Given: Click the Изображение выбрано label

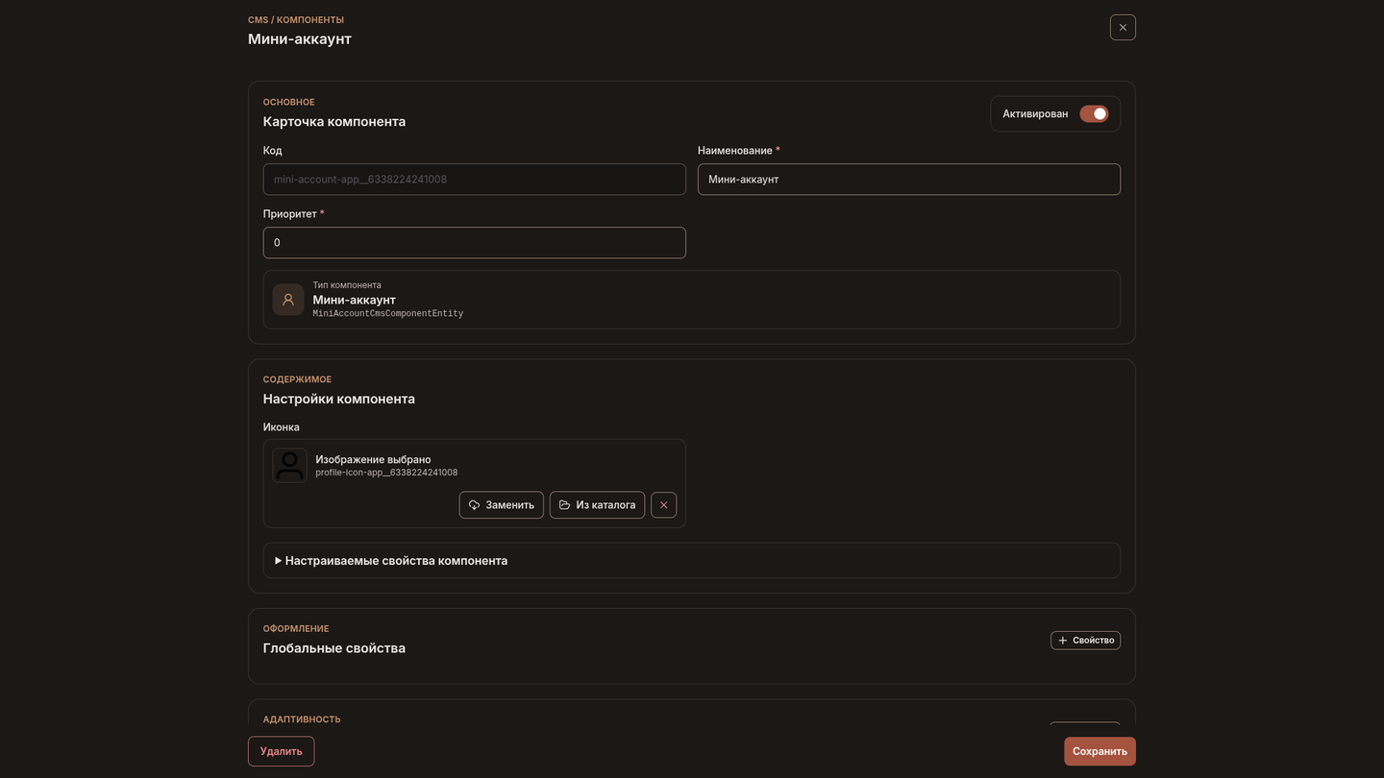Looking at the screenshot, I should [x=373, y=459].
